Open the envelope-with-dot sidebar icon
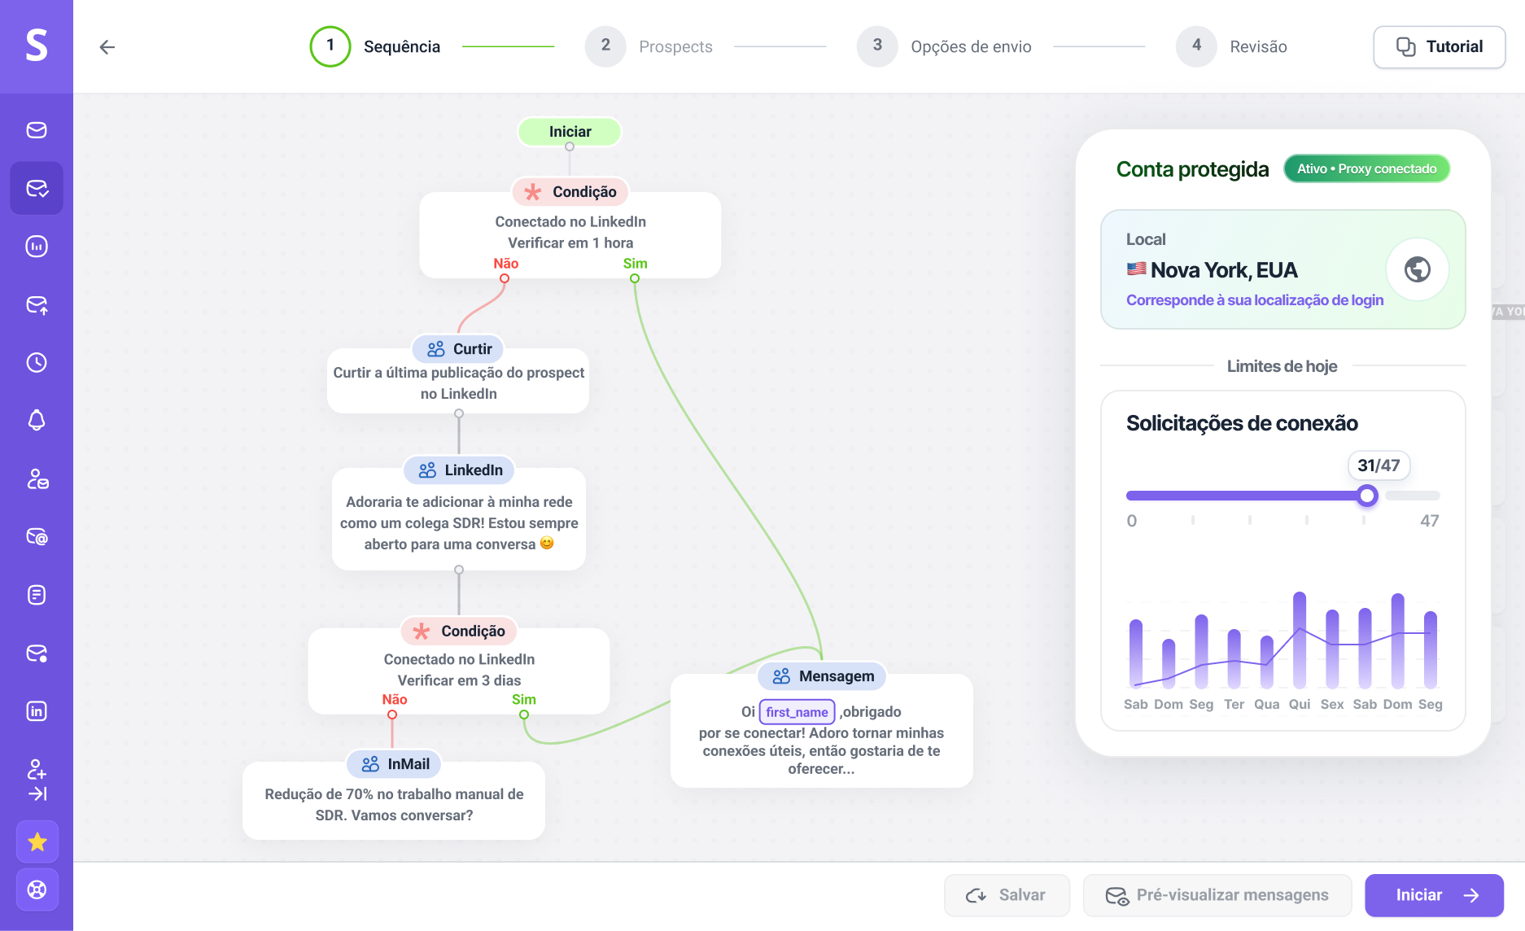The width and height of the screenshot is (1525, 931). click(37, 653)
